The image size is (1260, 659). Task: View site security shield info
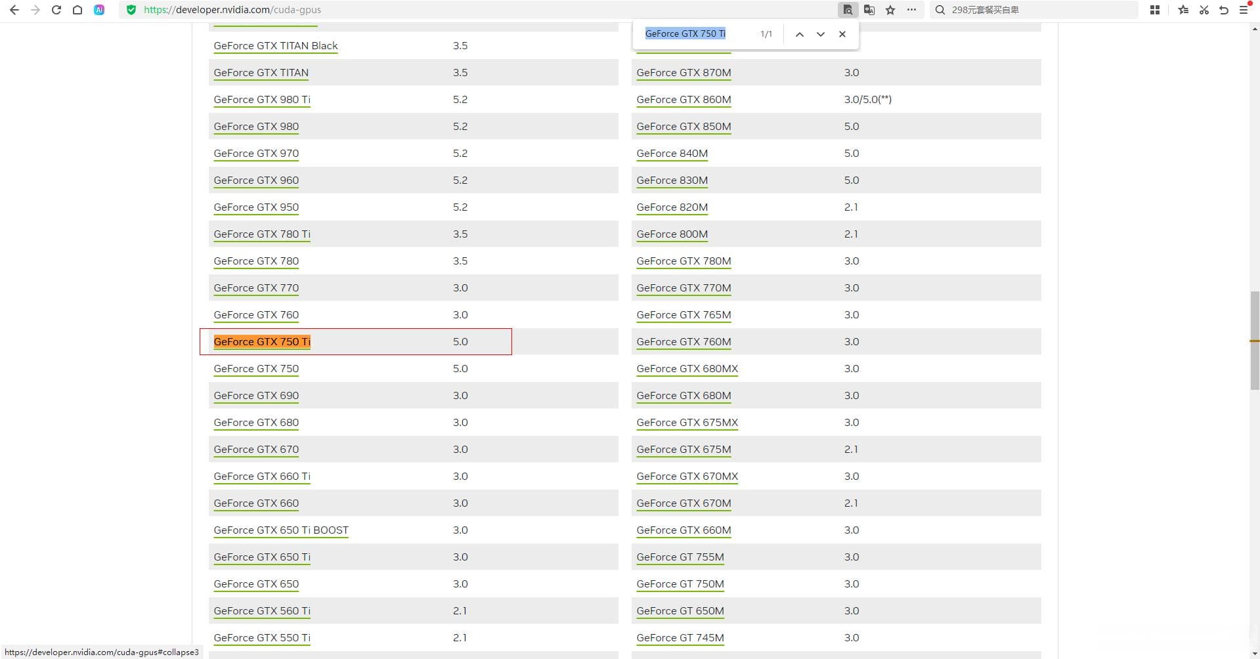[x=131, y=10]
